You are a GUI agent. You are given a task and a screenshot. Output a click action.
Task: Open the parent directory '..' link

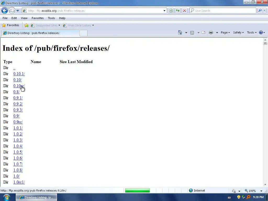coord(14,68)
